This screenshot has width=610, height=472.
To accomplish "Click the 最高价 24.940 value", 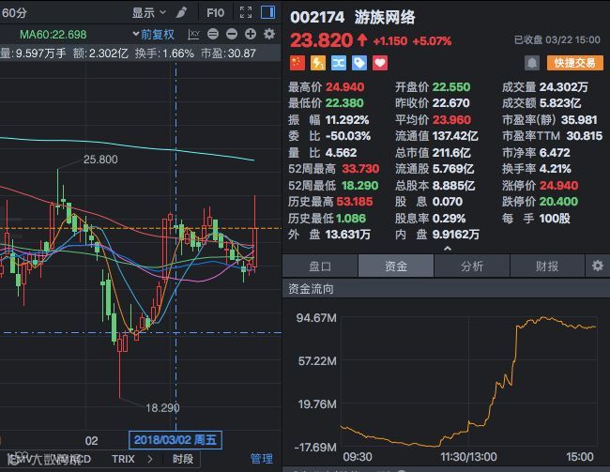I will point(345,86).
